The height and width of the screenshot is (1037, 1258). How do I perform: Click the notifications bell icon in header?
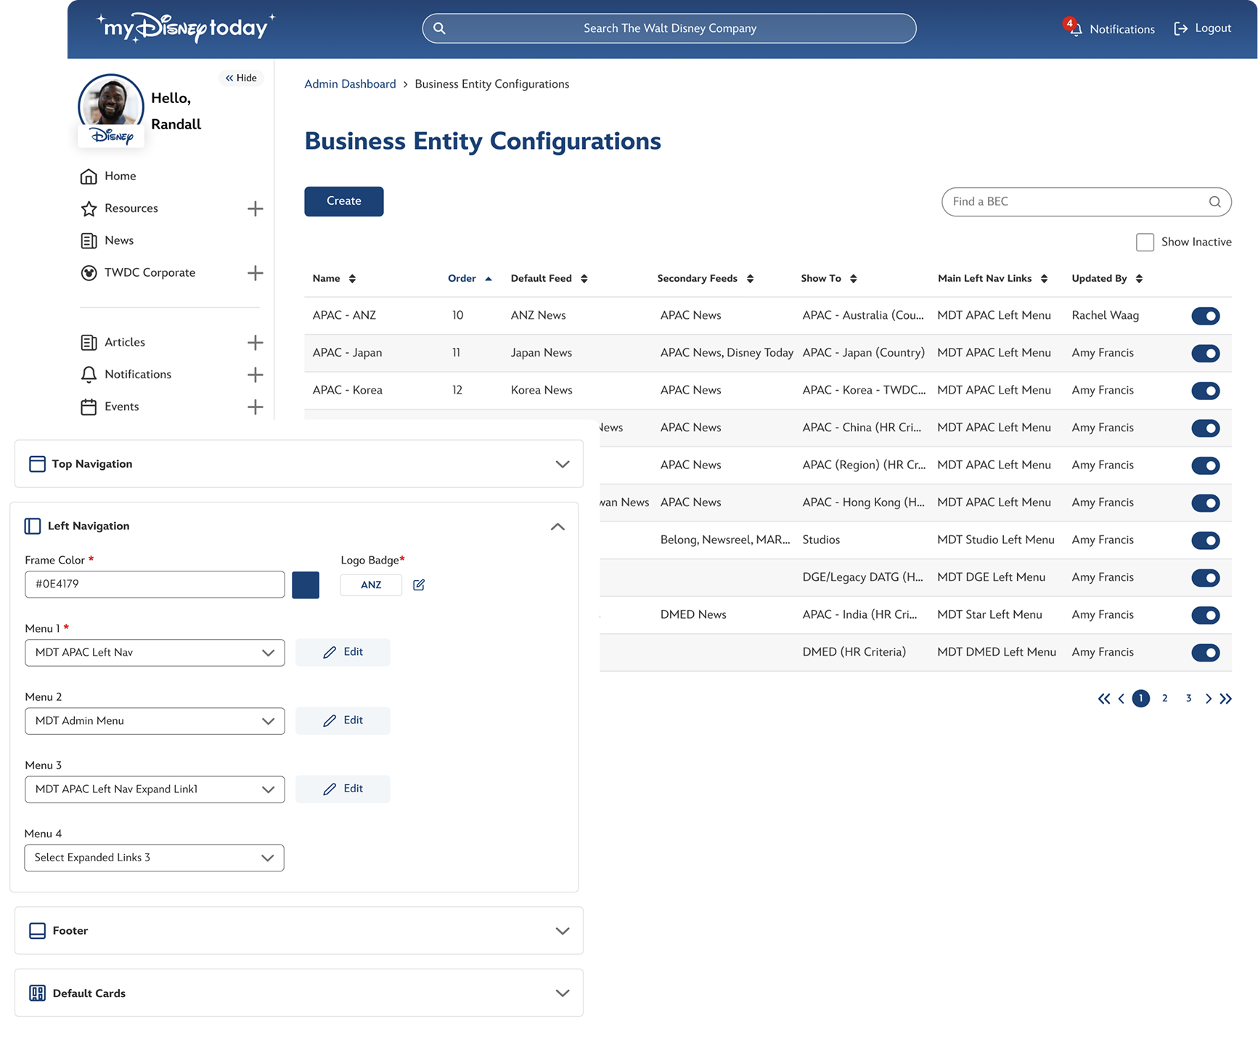(1075, 28)
